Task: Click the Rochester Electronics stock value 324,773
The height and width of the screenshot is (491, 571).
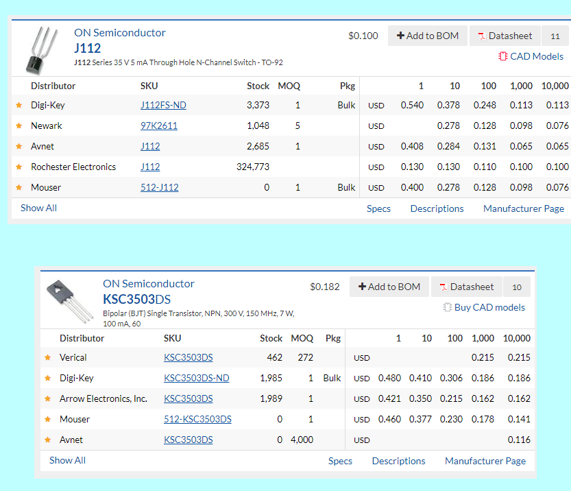Action: (253, 167)
